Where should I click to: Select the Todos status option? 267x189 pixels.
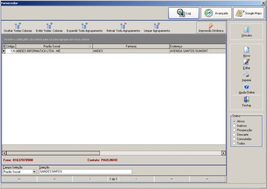234,143
